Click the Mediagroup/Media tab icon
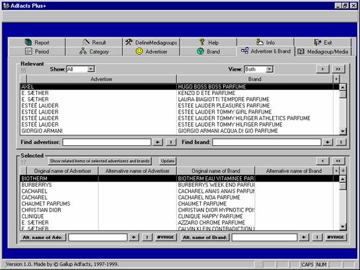Screen dimensions: 360x270 point(301,51)
